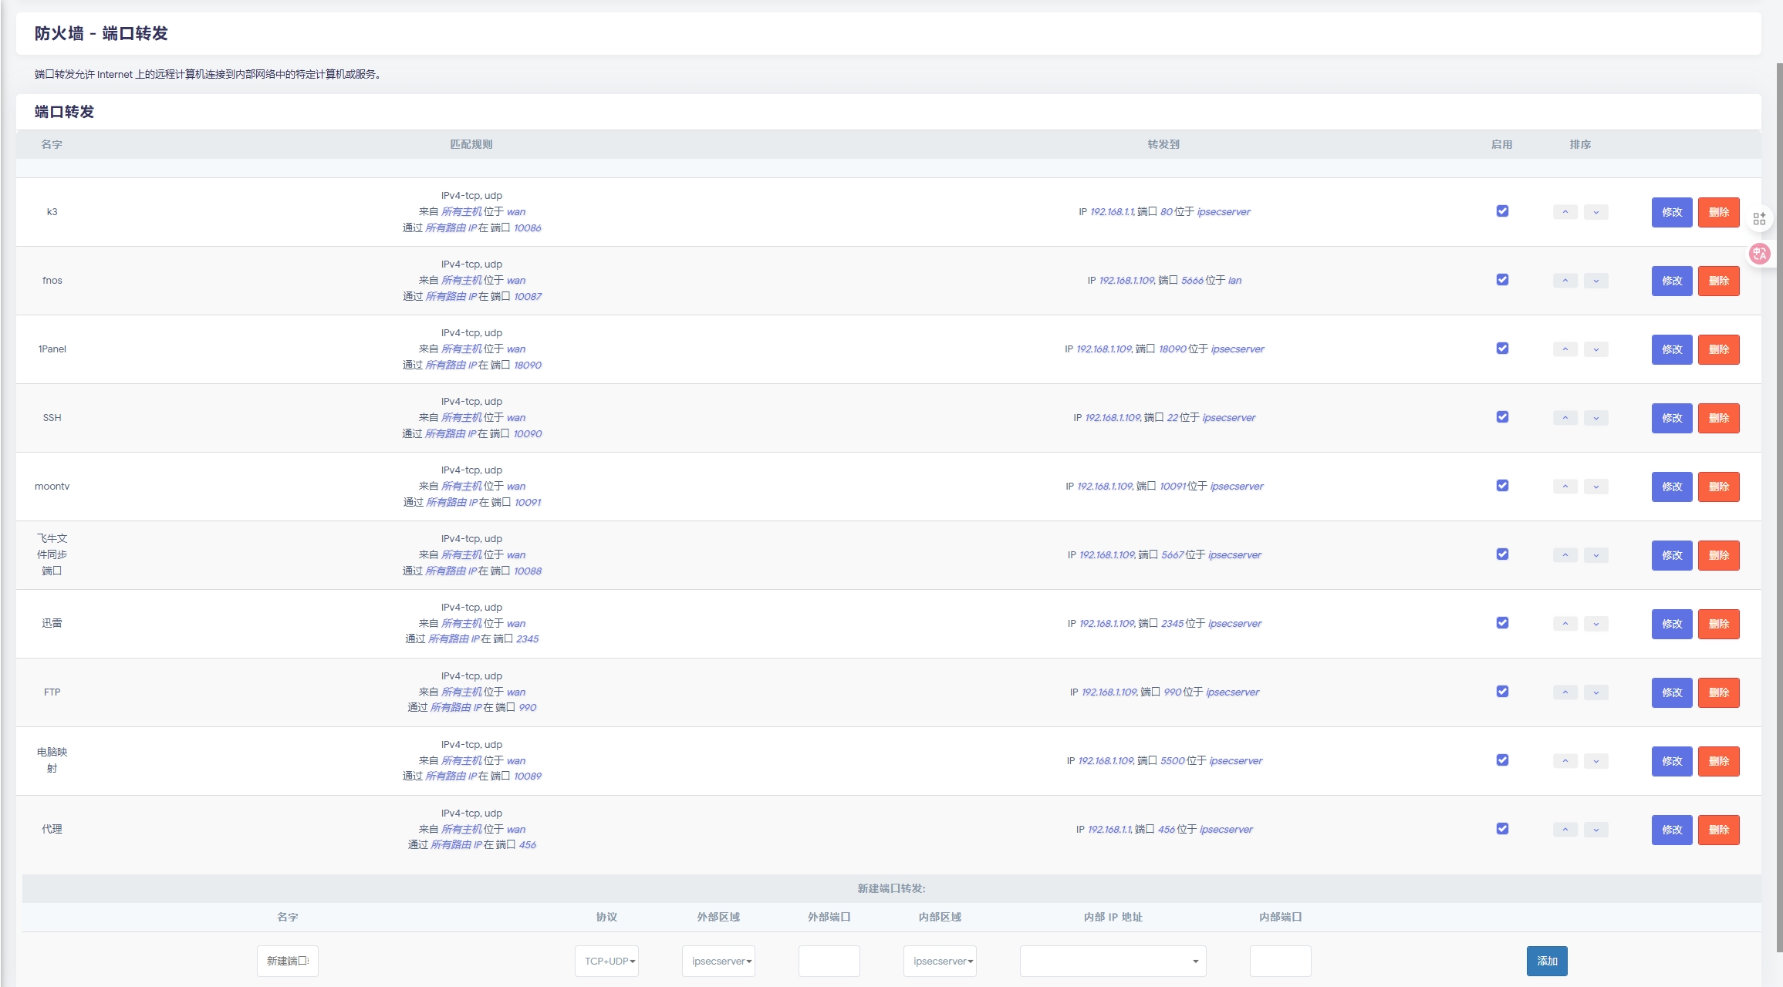Open the TCP+UDP protocol dropdown
This screenshot has width=1783, height=987.
pos(606,961)
